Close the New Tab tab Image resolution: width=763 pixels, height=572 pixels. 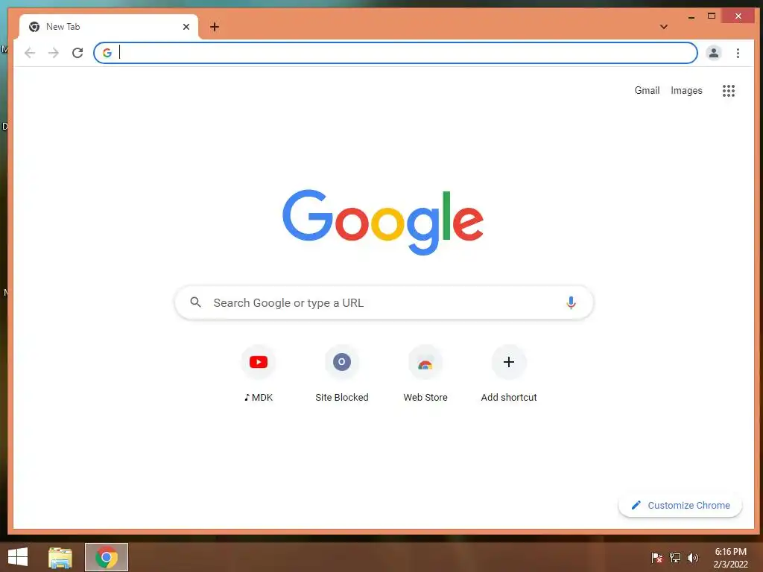point(186,27)
